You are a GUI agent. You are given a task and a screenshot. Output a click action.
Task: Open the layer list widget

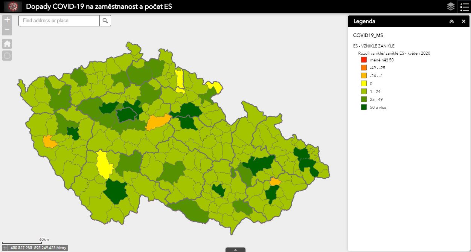click(x=451, y=6)
